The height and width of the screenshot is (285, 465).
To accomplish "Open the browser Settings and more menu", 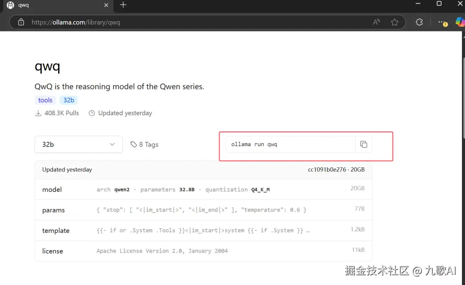I will coord(443,22).
